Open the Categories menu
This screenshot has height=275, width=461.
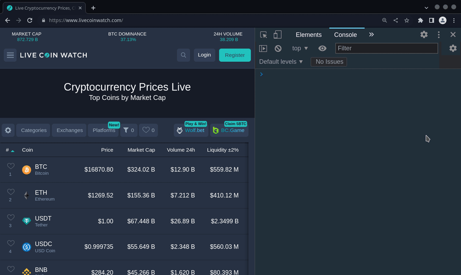(x=34, y=130)
